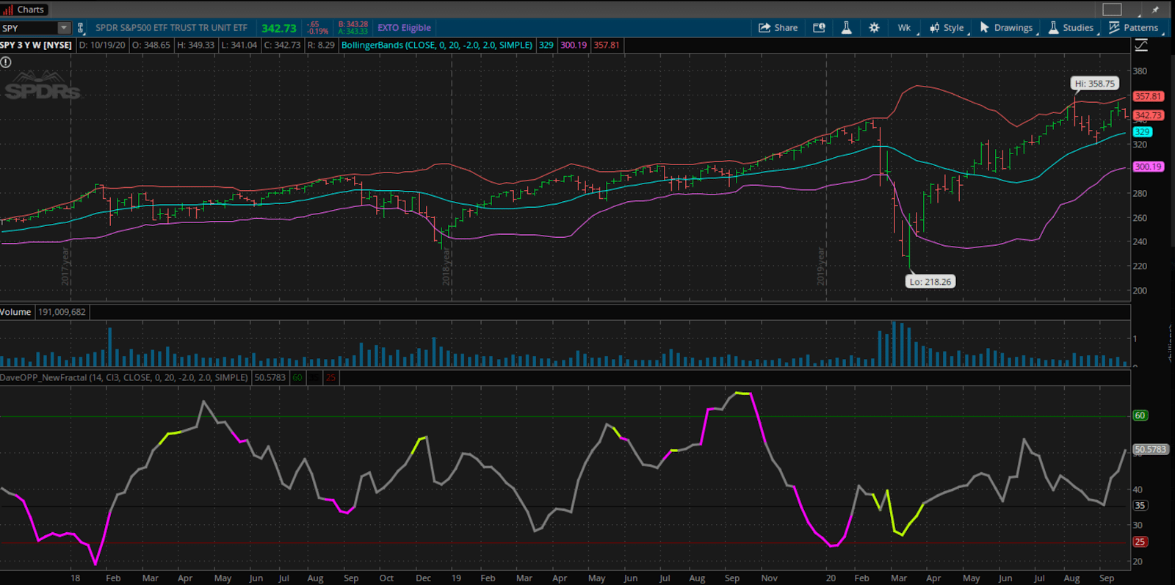Open the Patterns menu
Screen dimensions: 1175x585
point(1134,28)
